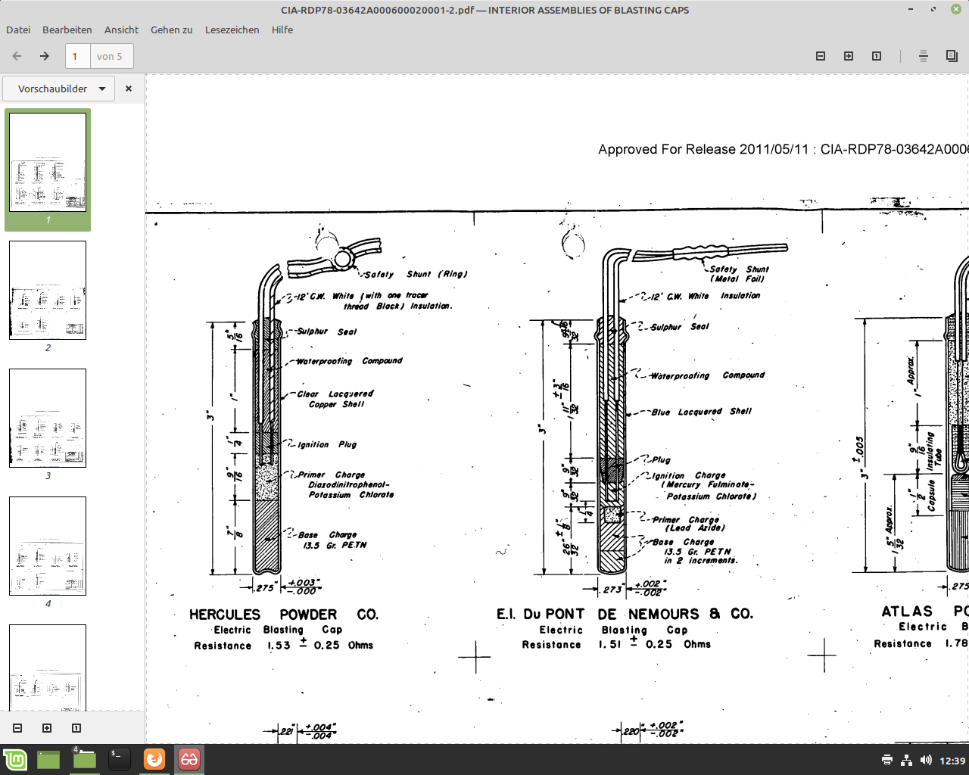Close the thumbnails sidebar

point(129,89)
